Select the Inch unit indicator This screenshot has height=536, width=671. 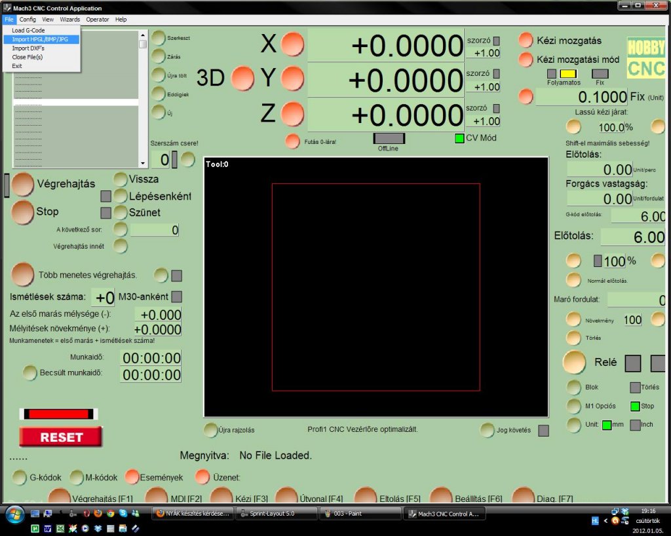point(635,425)
